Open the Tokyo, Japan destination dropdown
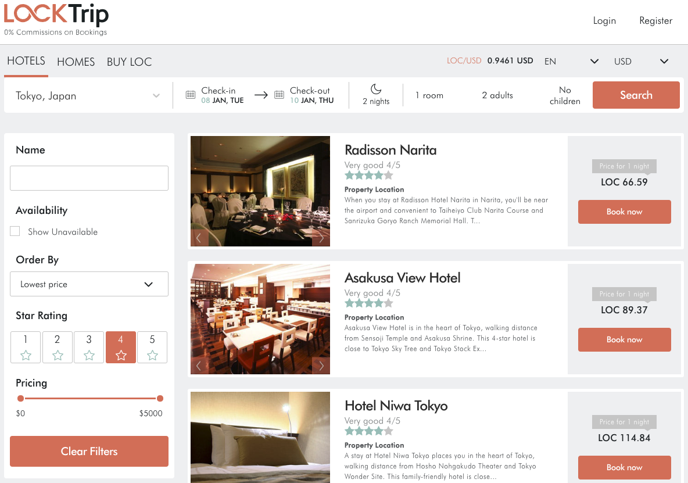Viewport: 688px width, 483px height. [x=88, y=96]
